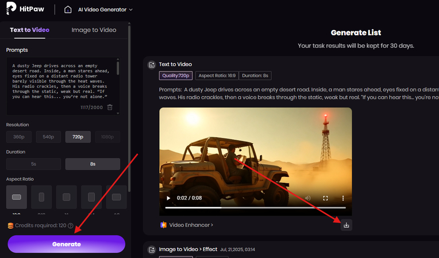Click the Text to Video task title
Image resolution: width=439 pixels, height=258 pixels.
pos(175,64)
